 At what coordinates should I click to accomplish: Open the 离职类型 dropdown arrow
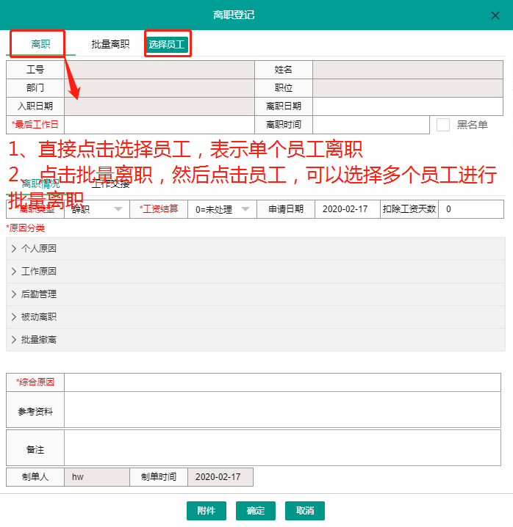118,209
